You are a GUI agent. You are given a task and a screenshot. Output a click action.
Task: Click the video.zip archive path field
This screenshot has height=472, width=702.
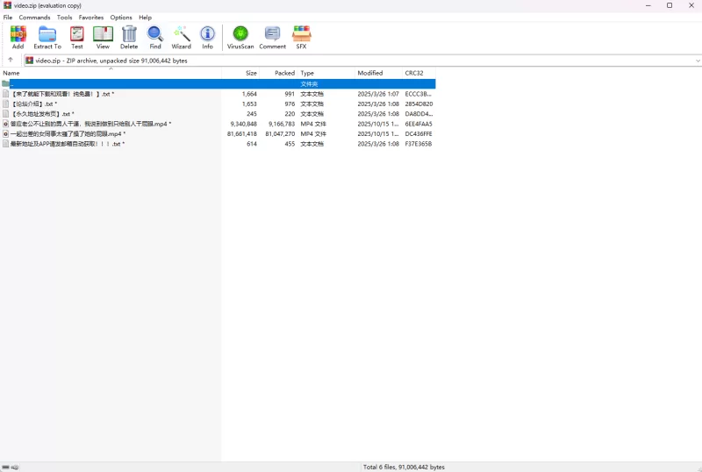351,61
